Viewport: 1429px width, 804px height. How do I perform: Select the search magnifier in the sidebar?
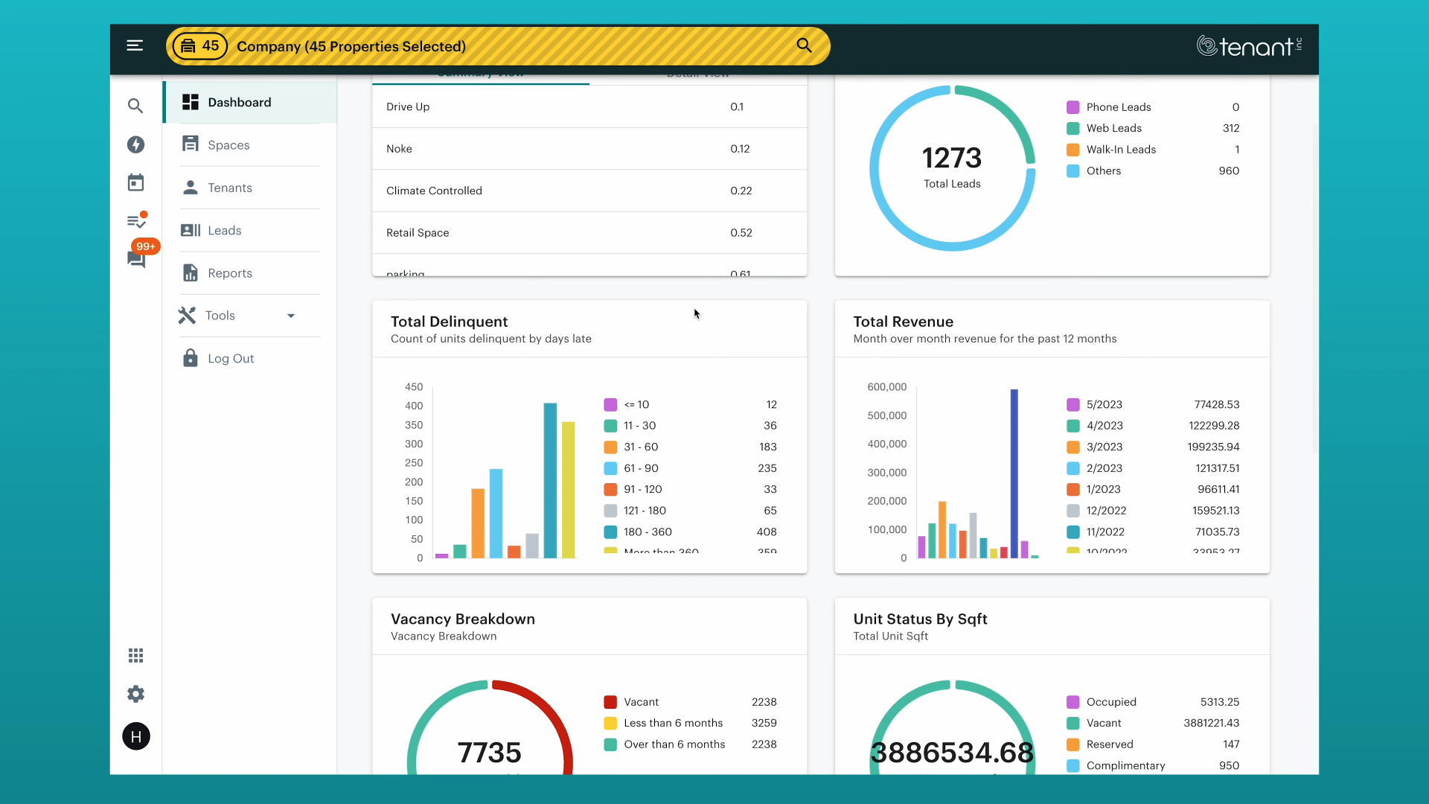click(135, 106)
